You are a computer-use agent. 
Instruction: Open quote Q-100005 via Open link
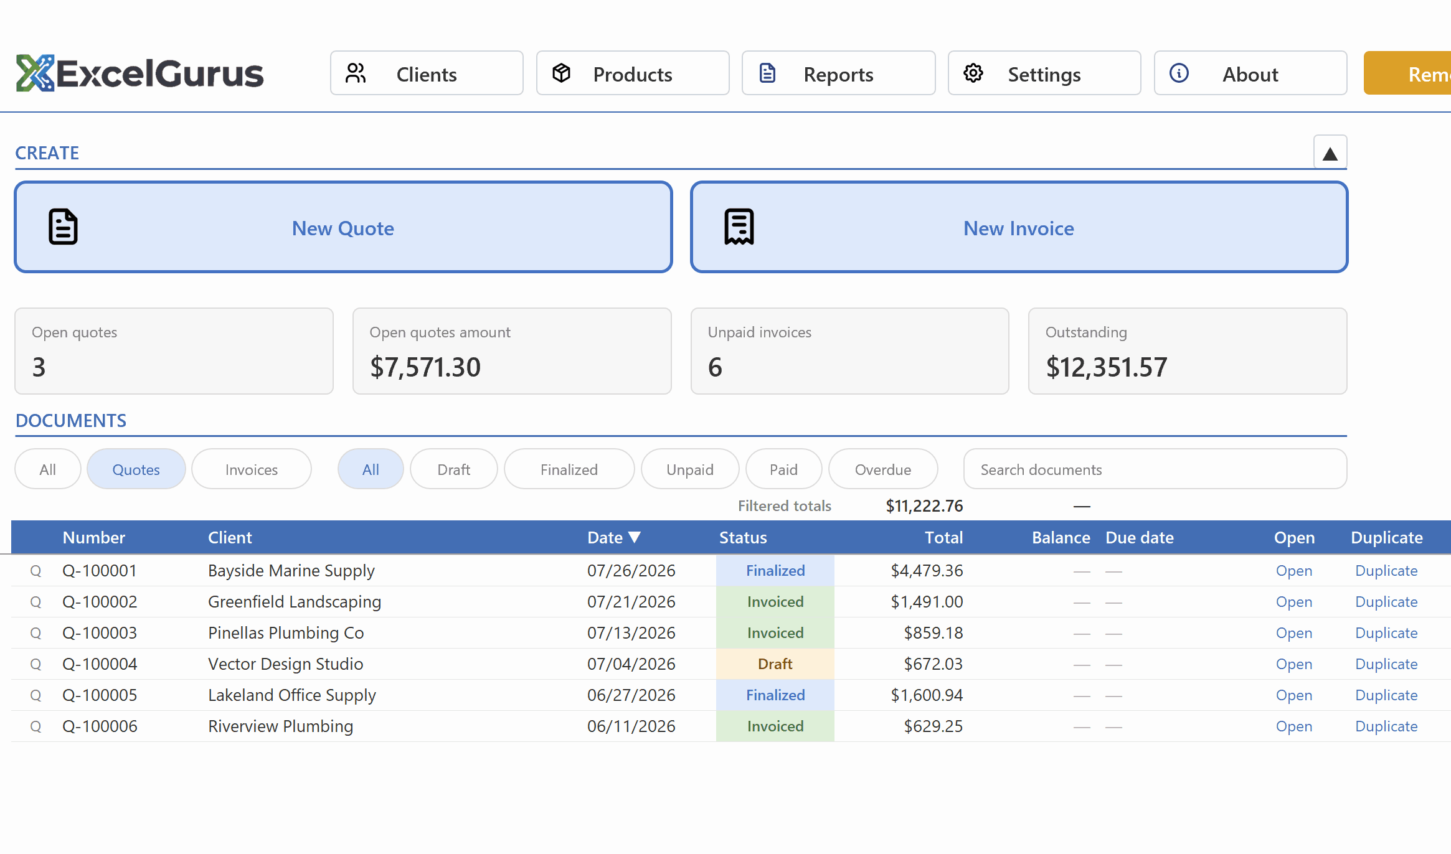[1294, 695]
